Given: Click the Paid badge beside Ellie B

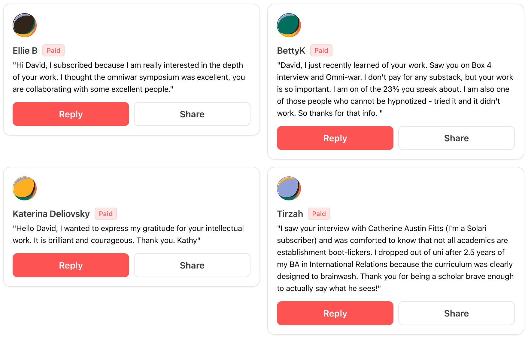Looking at the screenshot, I should [53, 51].
